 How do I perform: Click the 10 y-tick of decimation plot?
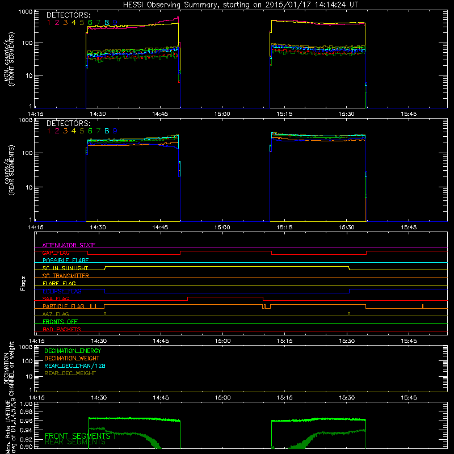coord(30,377)
